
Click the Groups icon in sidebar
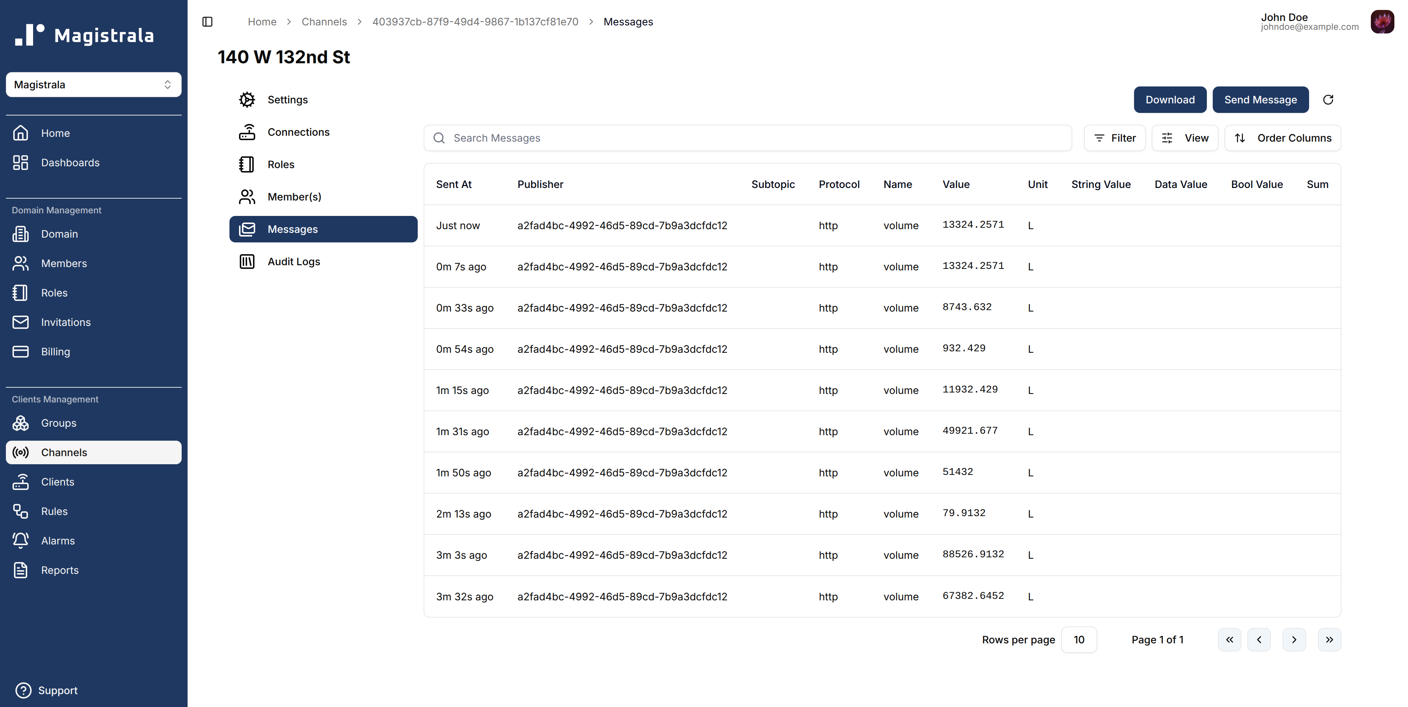click(21, 423)
